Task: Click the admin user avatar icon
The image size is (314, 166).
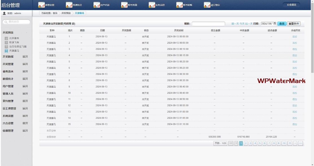Action: 4,13
